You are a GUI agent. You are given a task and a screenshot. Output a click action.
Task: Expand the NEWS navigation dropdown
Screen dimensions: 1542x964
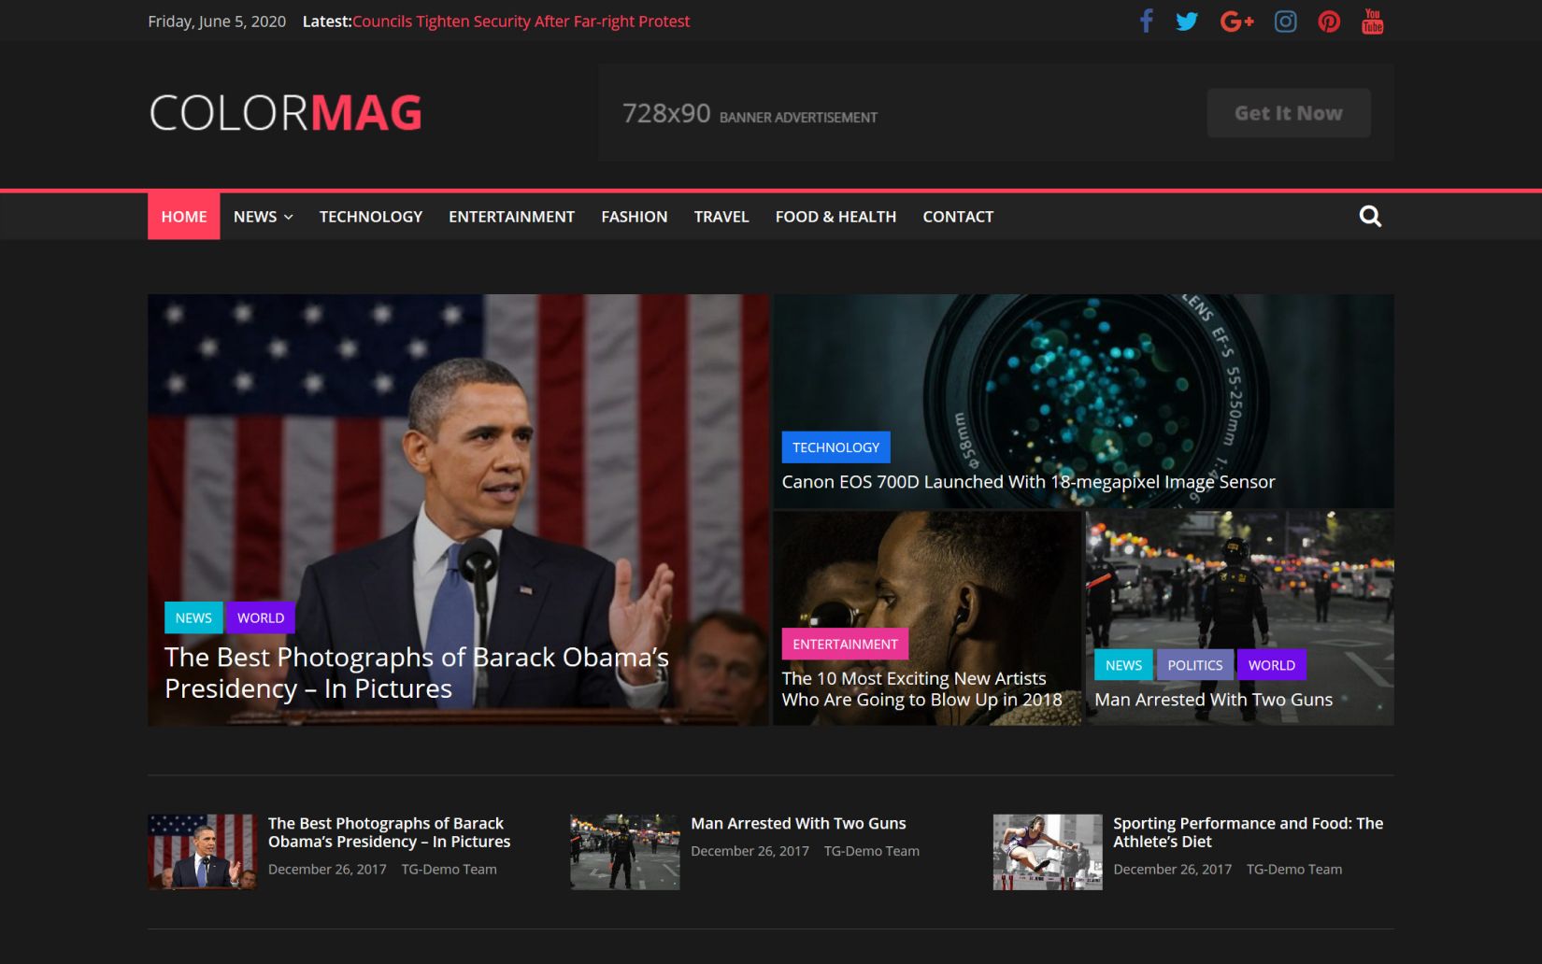coord(262,216)
